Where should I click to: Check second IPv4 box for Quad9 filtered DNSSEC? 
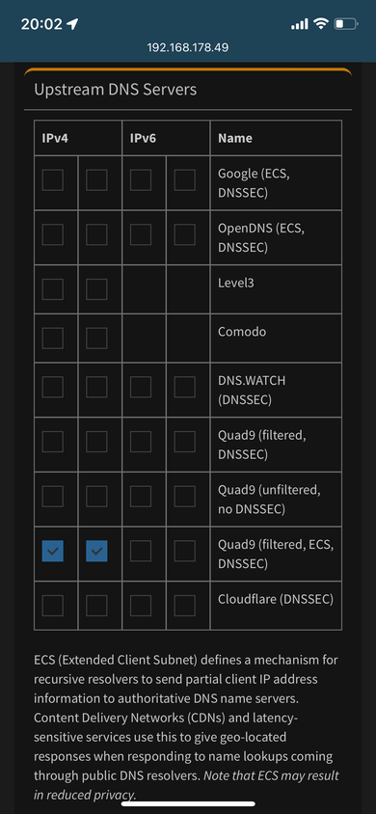click(x=97, y=442)
